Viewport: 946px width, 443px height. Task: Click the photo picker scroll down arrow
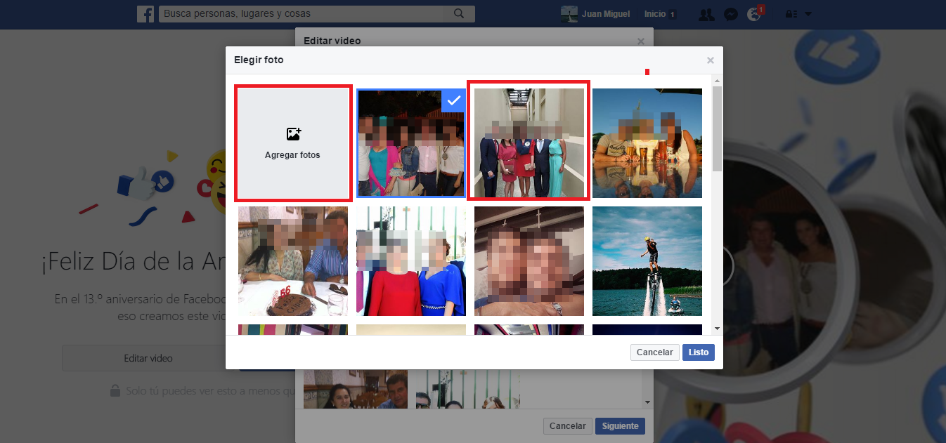click(717, 328)
